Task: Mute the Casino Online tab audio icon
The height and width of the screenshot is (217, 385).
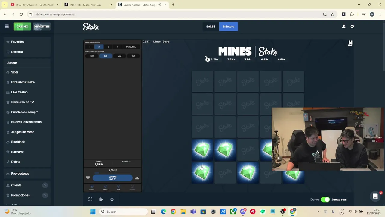Action: pyautogui.click(x=160, y=5)
